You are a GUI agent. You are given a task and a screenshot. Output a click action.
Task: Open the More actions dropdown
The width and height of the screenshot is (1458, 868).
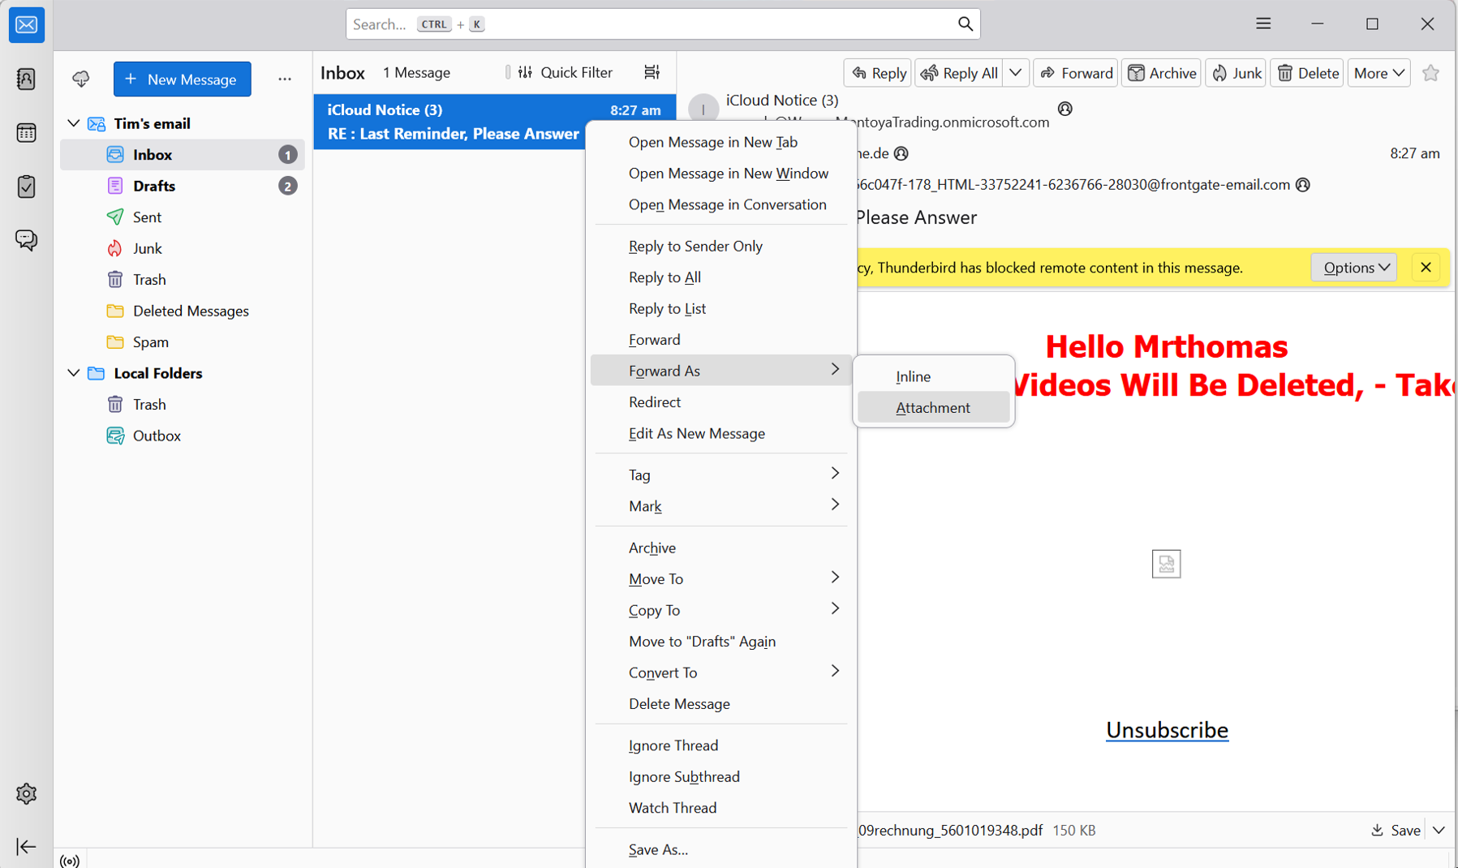coord(1378,73)
